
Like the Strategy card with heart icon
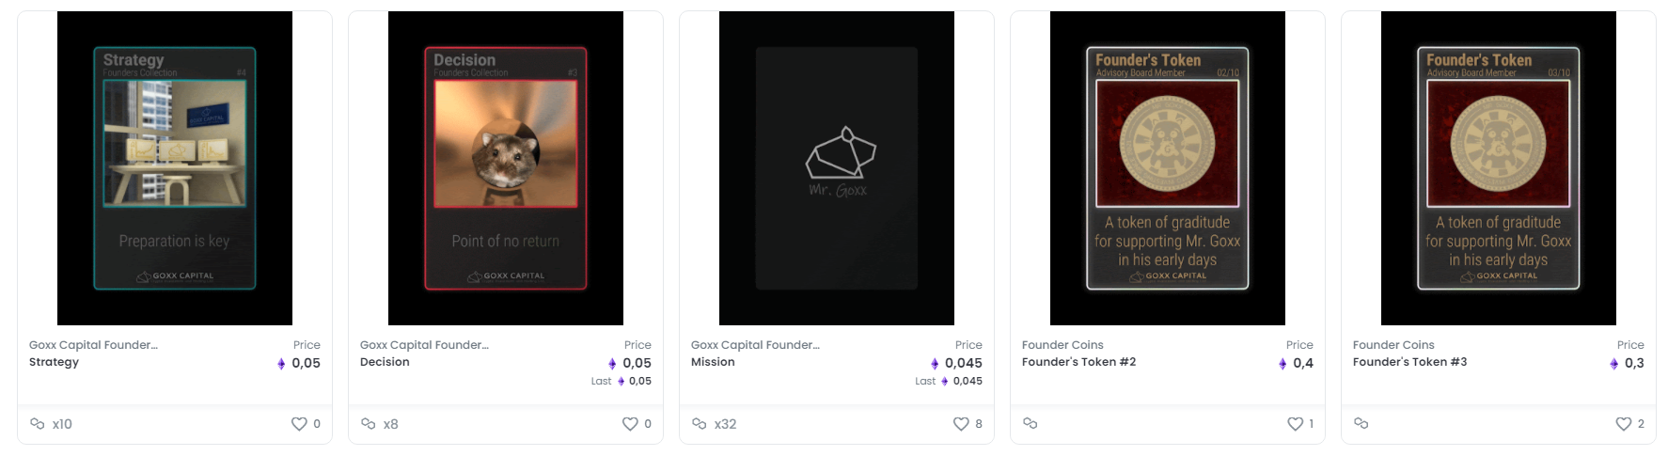[x=299, y=424]
